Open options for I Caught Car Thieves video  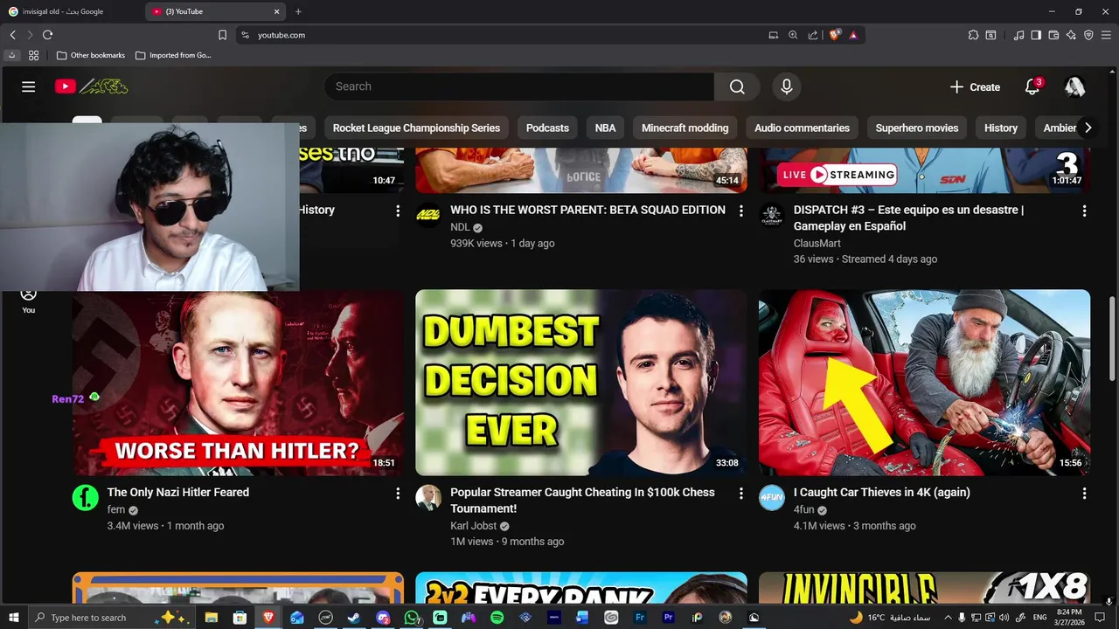[x=1084, y=494]
